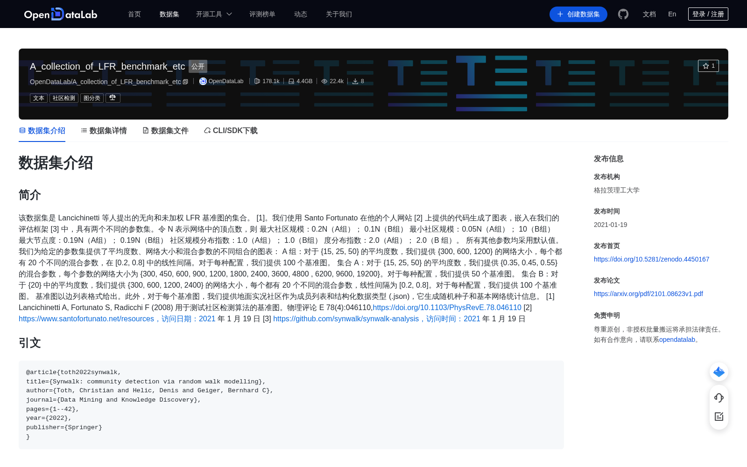Click the opendatalab contact link
Viewport: 747px width, 467px height.
(x=677, y=340)
